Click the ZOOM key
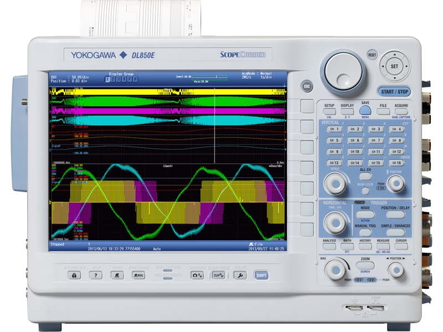Viewport: 443px width, 332px height. tap(365, 266)
